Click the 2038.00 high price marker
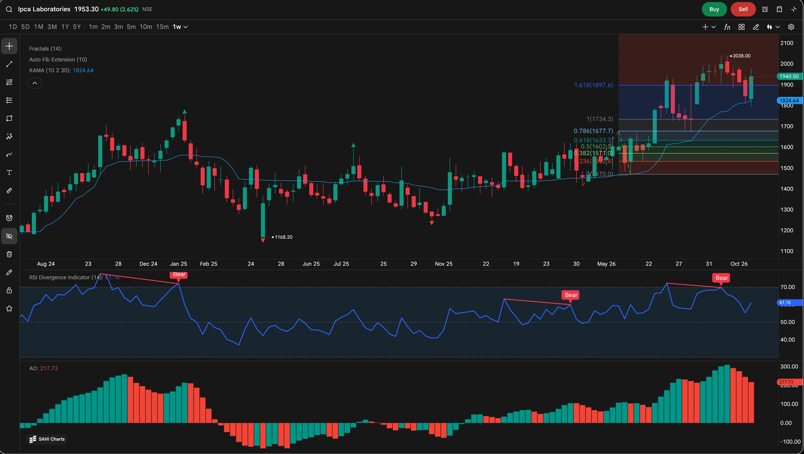Image resolution: width=804 pixels, height=454 pixels. [741, 56]
